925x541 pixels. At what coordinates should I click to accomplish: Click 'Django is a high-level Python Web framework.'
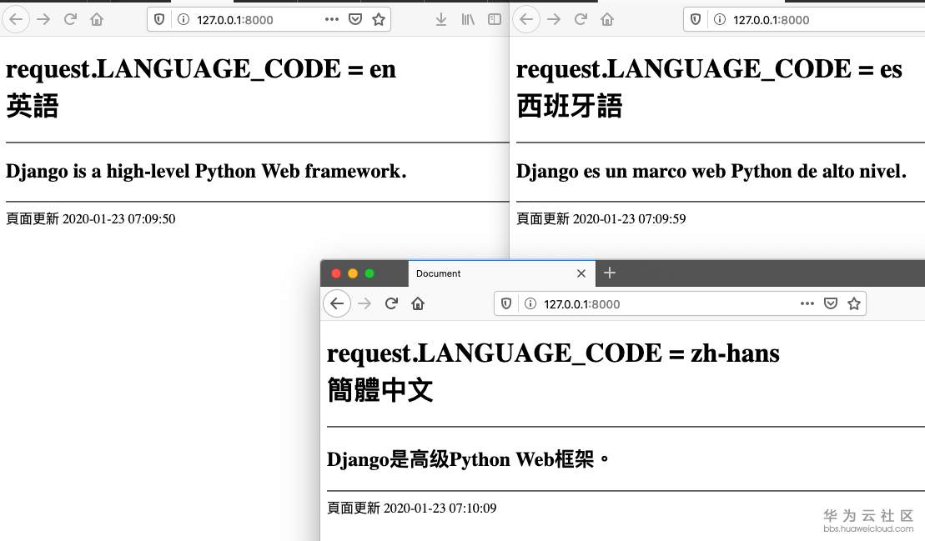206,172
